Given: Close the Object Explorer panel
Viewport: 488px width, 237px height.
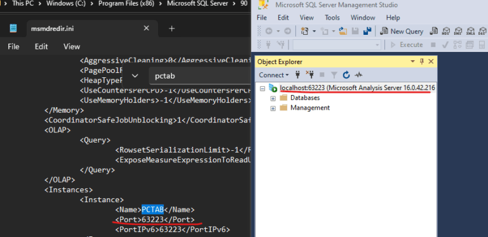Looking at the screenshot, I should (x=431, y=61).
